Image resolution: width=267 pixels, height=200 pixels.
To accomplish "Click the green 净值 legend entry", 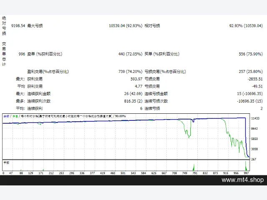I will [15, 116].
